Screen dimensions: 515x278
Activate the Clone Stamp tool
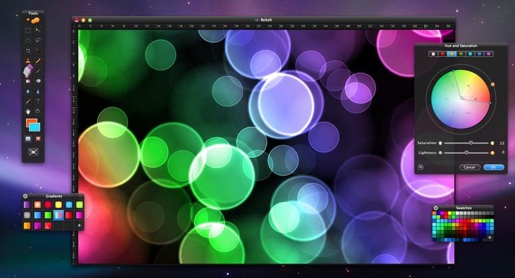28,61
